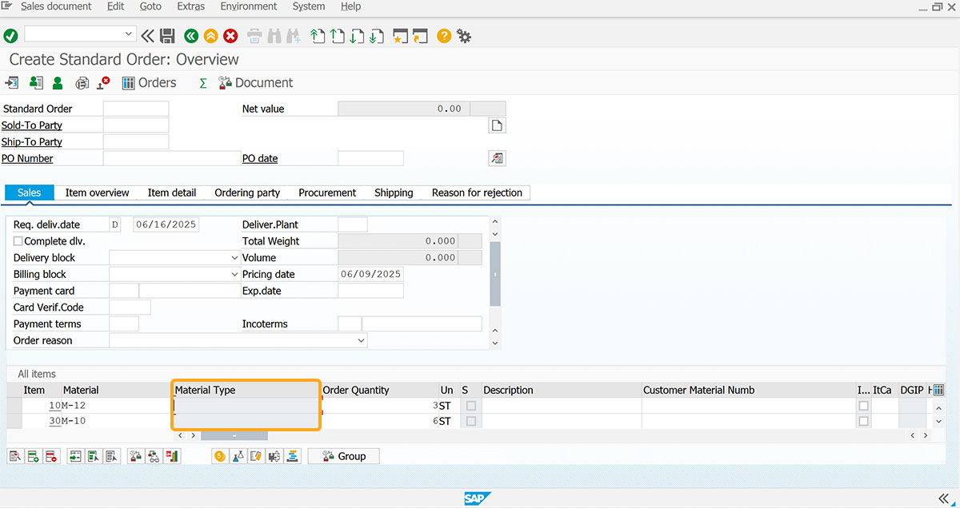The height and width of the screenshot is (508, 960).
Task: Click the orange Exit up-arrow icon
Action: [x=210, y=35]
